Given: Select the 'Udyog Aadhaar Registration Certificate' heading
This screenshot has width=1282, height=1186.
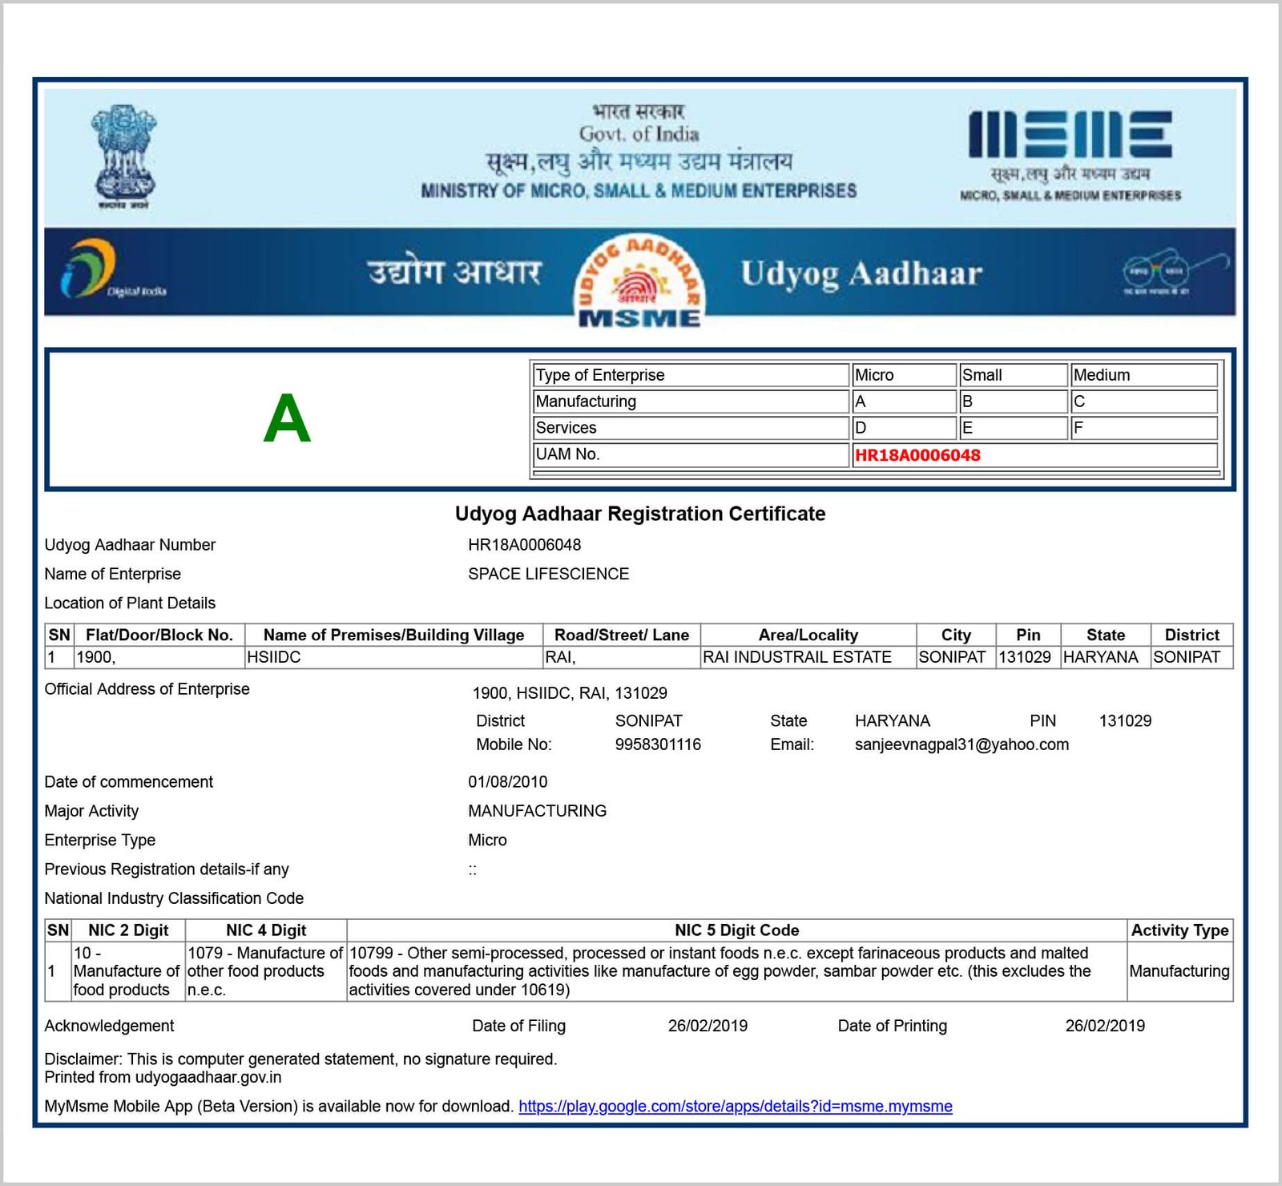Looking at the screenshot, I should point(640,514).
